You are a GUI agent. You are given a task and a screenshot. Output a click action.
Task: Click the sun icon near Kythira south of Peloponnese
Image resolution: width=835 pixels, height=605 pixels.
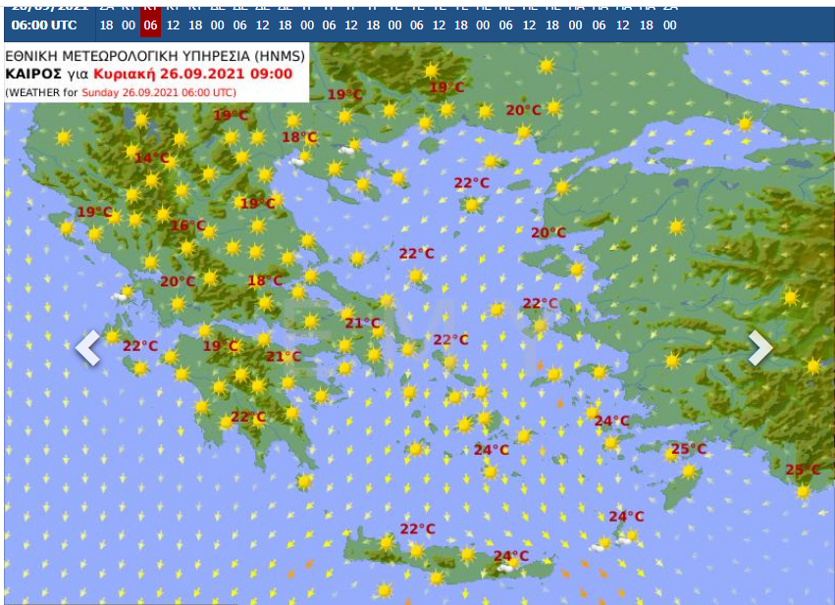pos(304,481)
